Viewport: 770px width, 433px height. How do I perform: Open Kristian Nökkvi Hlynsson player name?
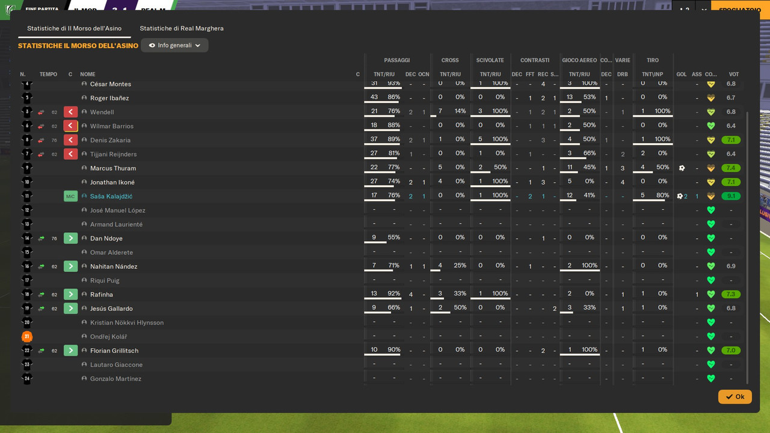(127, 323)
